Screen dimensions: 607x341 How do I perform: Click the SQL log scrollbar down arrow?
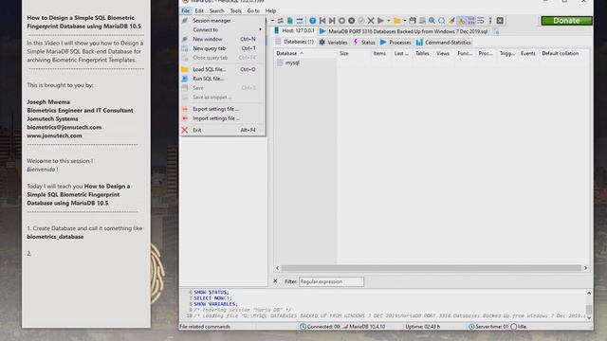[589, 318]
